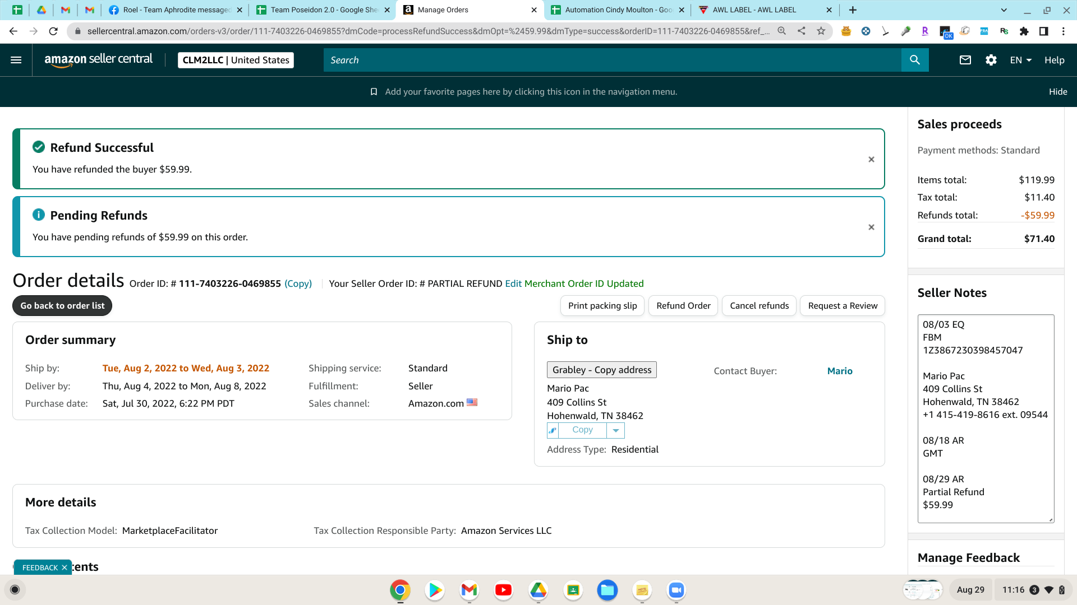Open Google Classroom from the shelf
1077x605 pixels.
[x=573, y=590]
